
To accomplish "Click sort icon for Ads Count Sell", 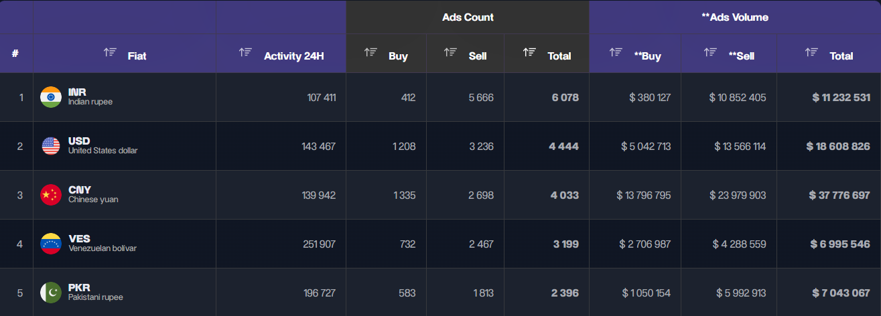I will tap(451, 52).
